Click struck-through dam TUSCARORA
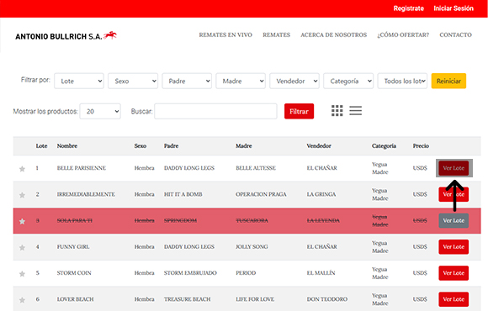This screenshot has height=311, width=488. (x=252, y=220)
